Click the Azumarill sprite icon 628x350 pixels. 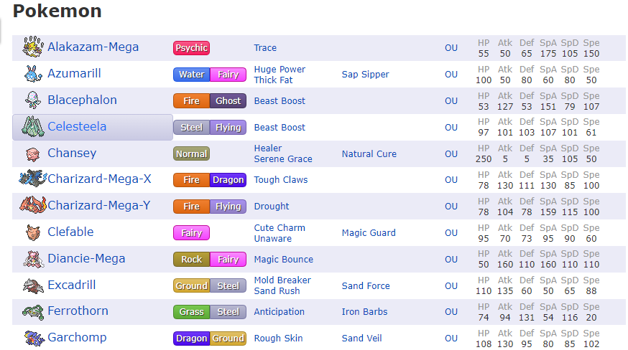coord(32,74)
